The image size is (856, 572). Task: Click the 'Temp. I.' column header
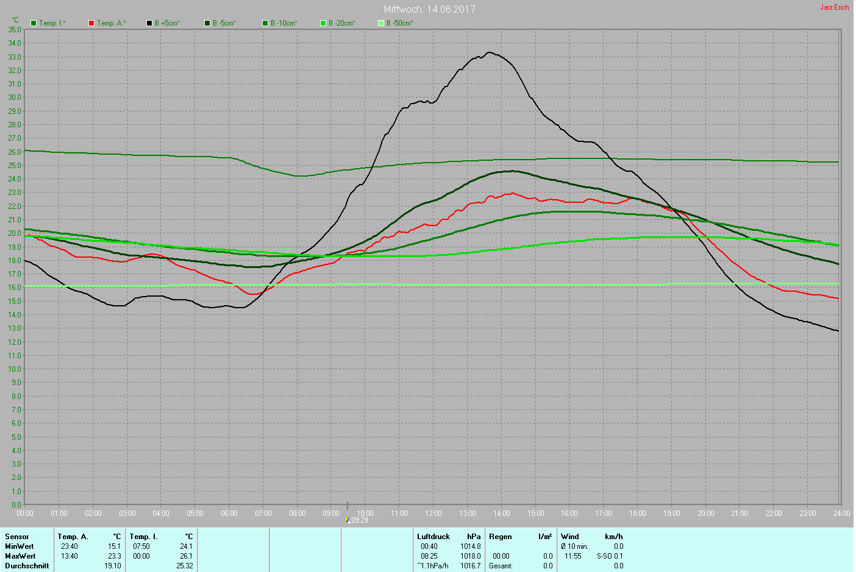[144, 537]
